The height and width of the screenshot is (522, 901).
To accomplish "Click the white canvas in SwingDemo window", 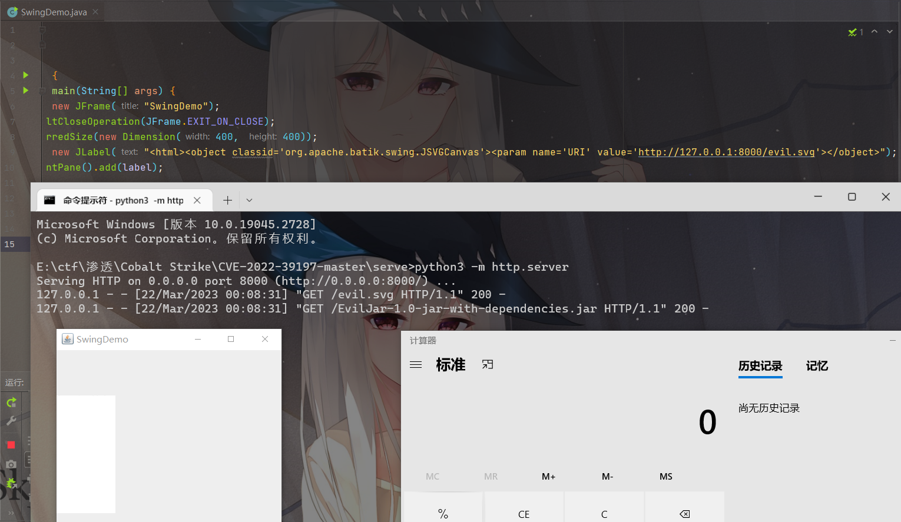I will point(86,454).
